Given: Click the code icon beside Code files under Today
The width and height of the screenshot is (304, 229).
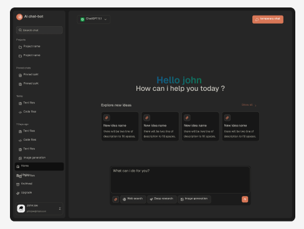Looking at the screenshot, I should [20, 112].
